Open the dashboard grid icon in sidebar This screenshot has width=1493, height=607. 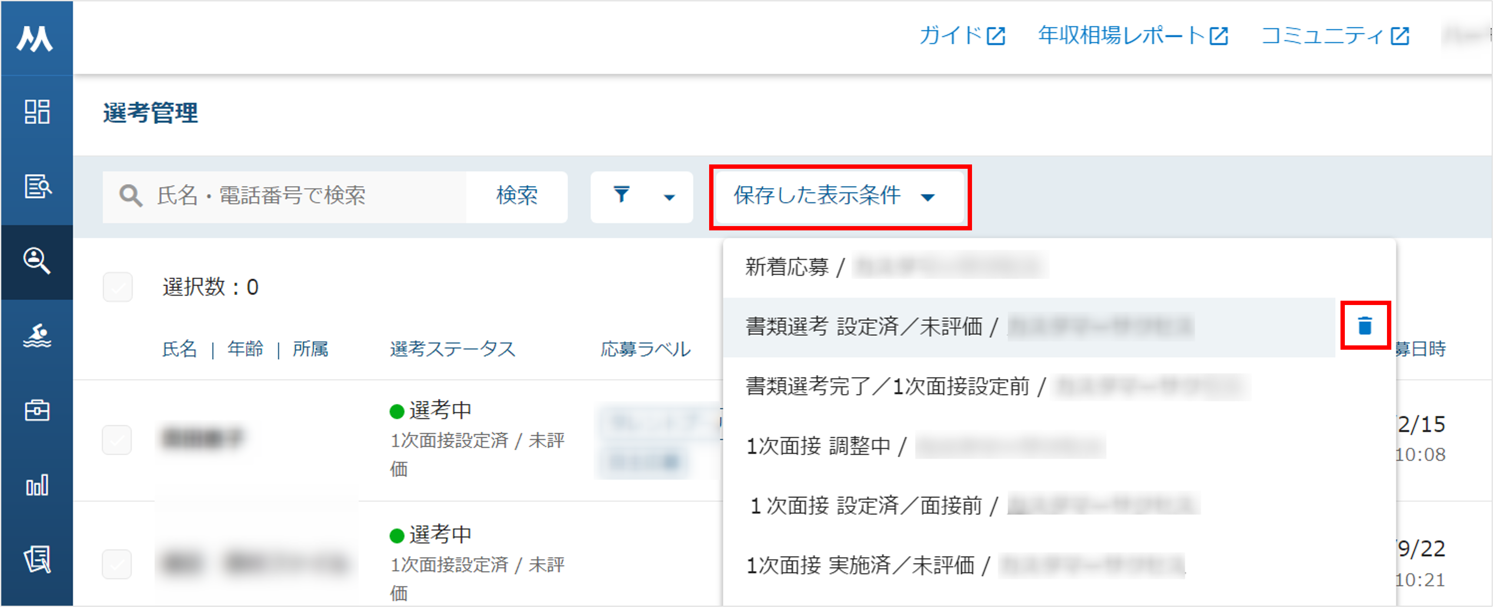click(x=37, y=112)
